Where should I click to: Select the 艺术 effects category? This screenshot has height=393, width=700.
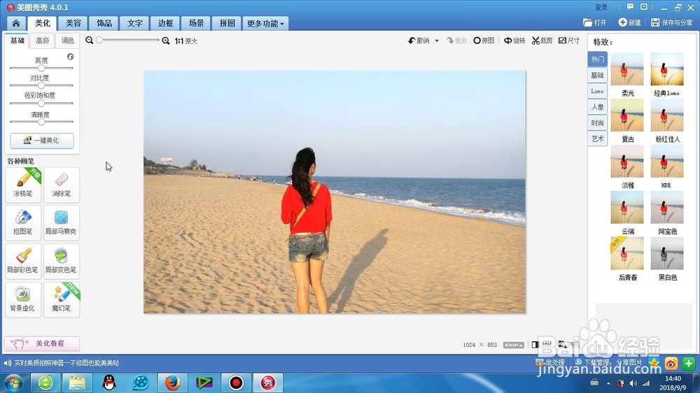[597, 138]
